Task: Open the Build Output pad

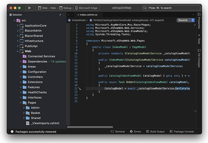Action: click(x=155, y=132)
